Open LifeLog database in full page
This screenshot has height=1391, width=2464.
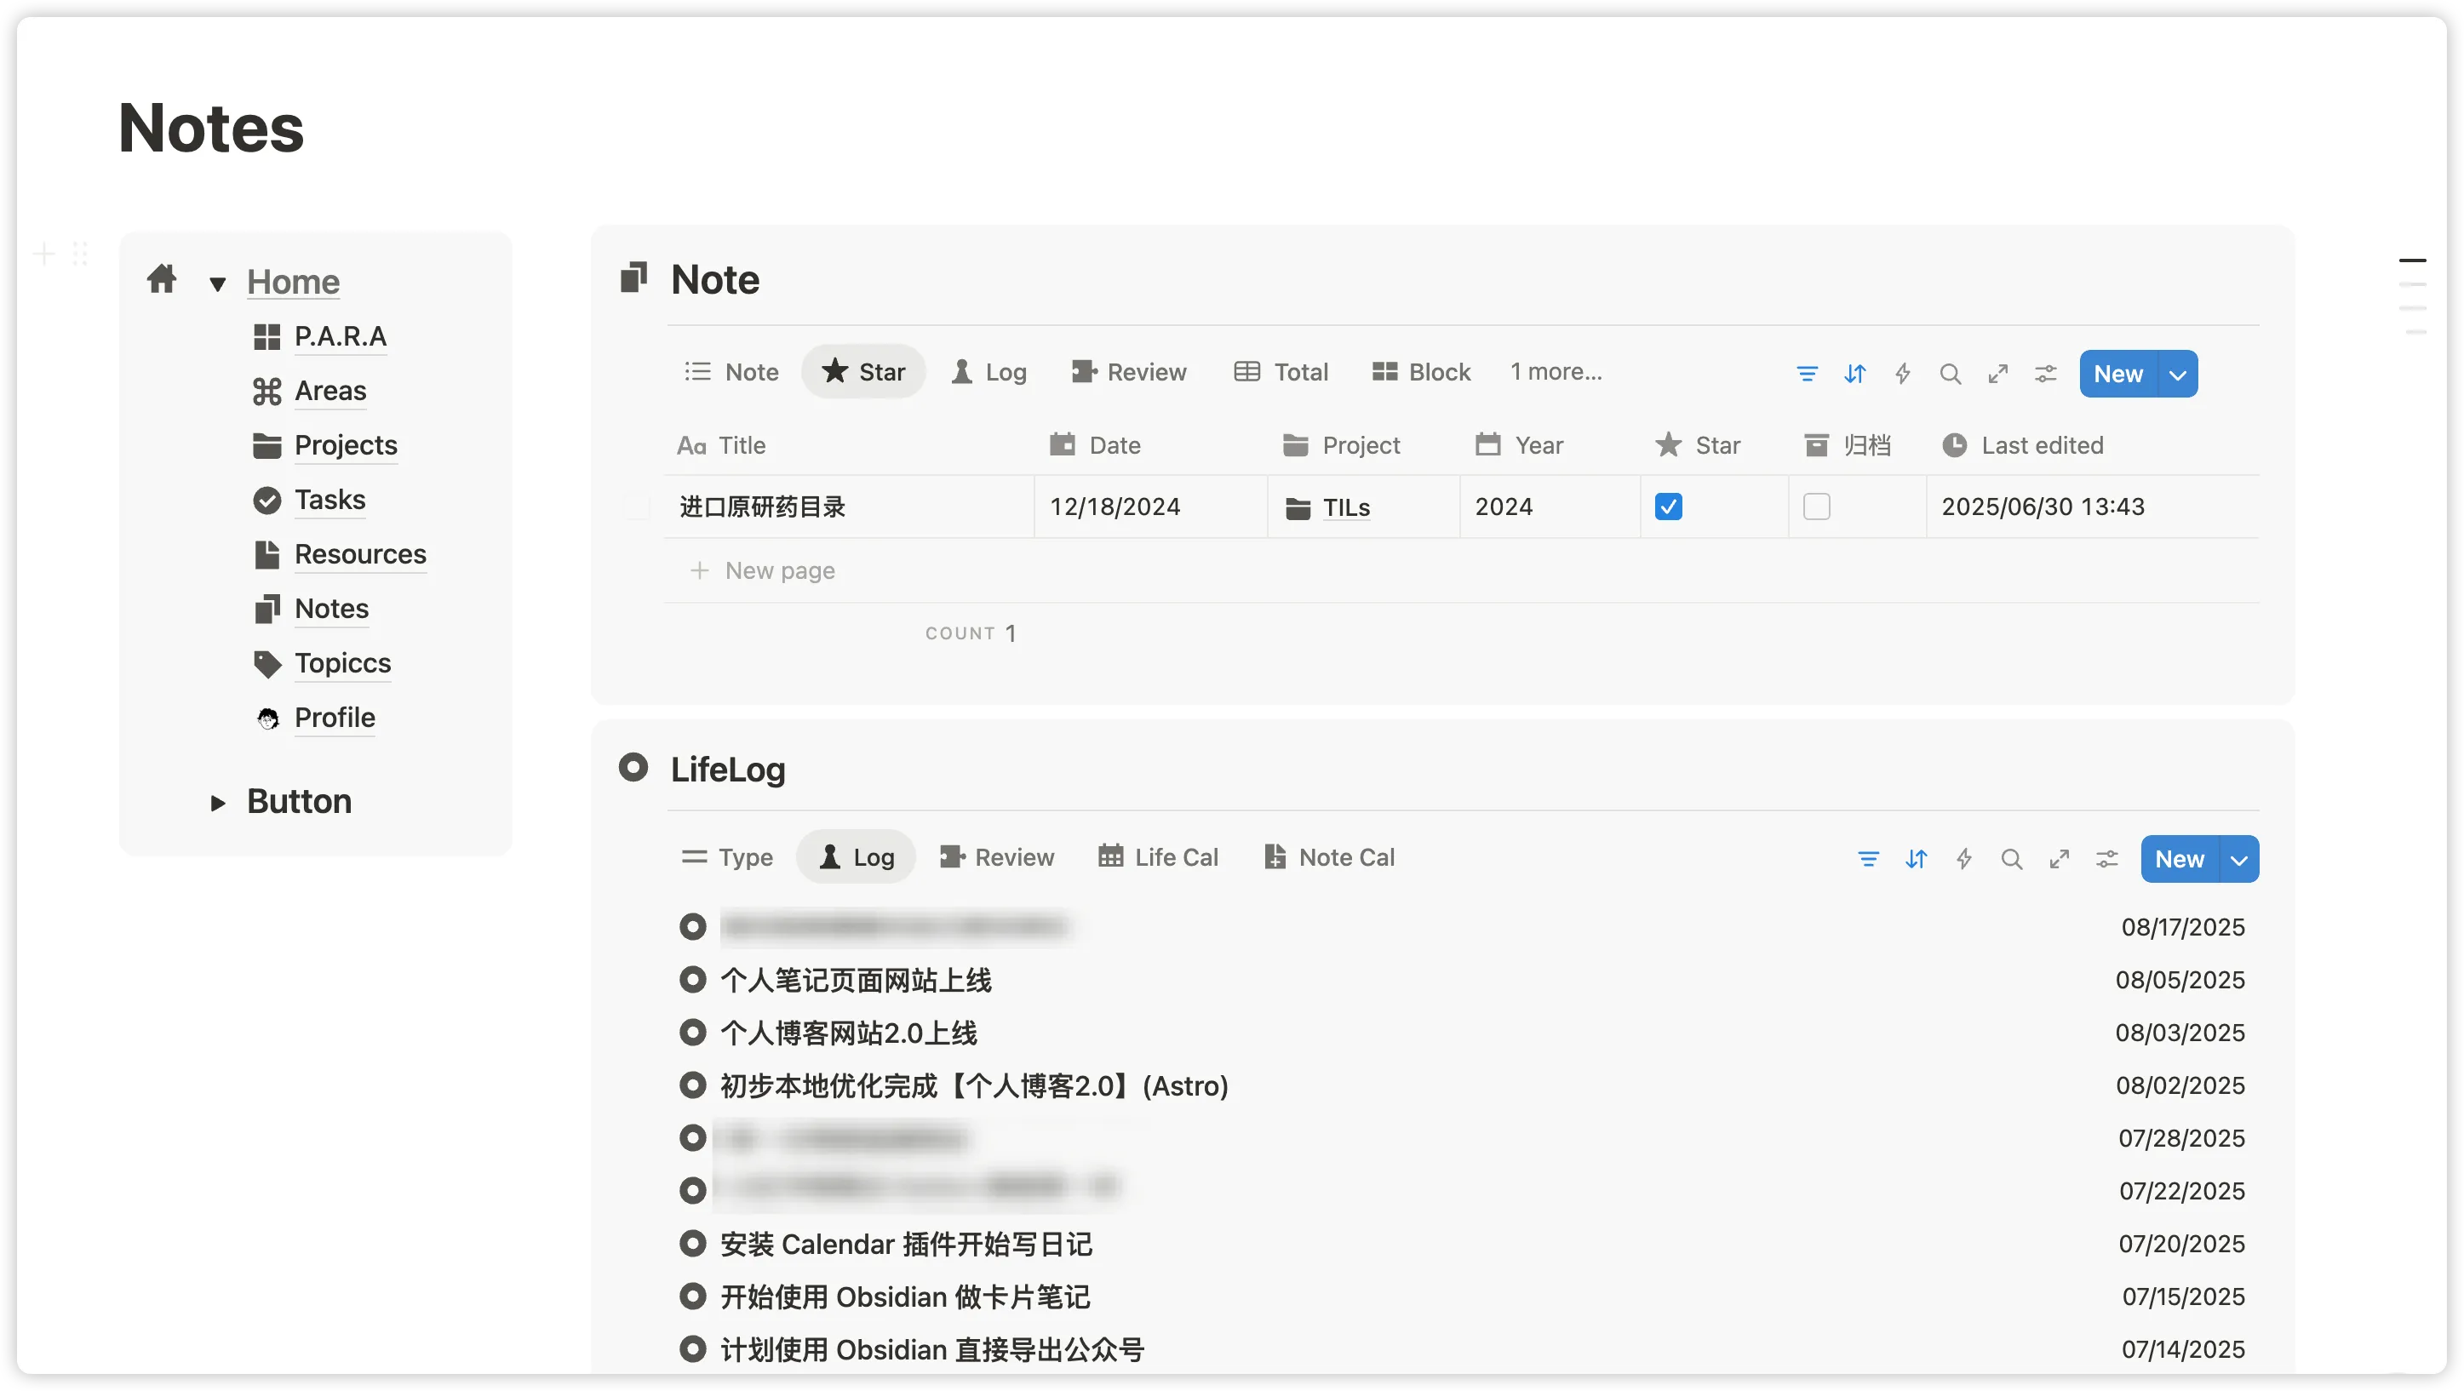pos(2060,859)
